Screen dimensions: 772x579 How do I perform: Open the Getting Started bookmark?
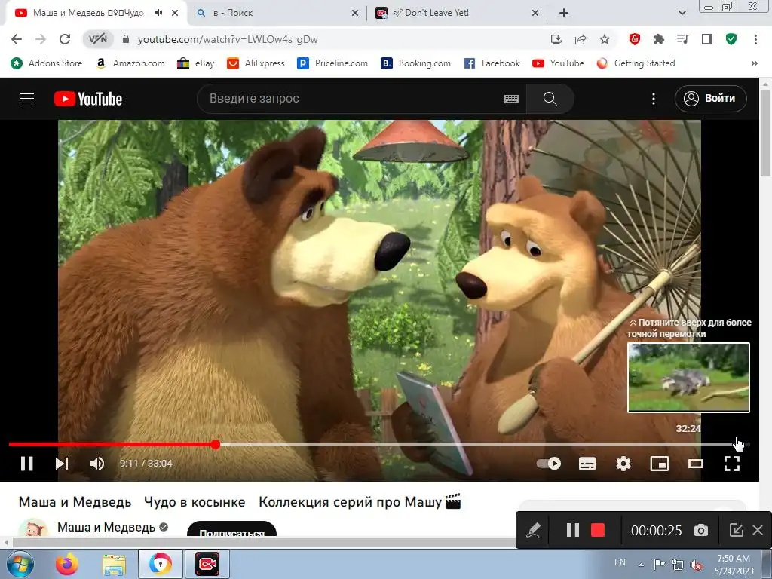[636, 63]
